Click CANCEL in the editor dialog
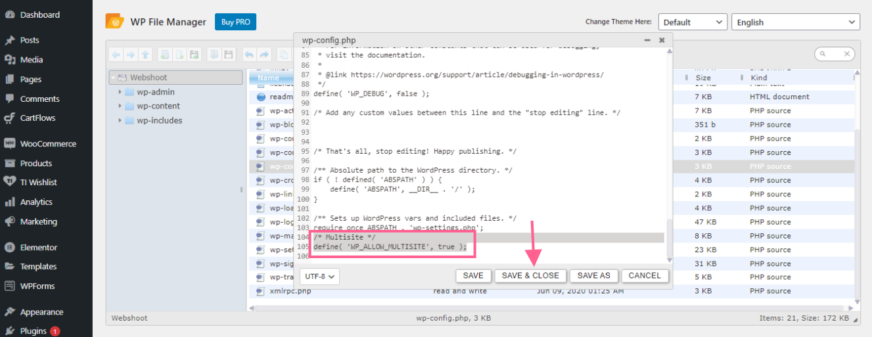Image resolution: width=872 pixels, height=337 pixels. pos(645,276)
